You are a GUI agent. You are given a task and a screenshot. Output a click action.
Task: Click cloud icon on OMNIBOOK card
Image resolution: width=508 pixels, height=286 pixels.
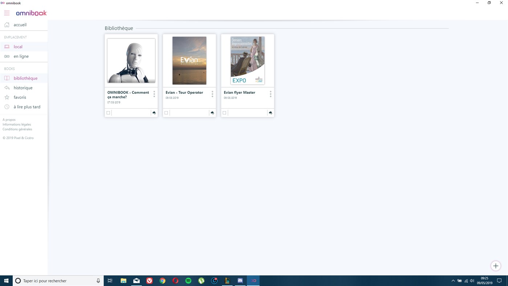pos(154,113)
